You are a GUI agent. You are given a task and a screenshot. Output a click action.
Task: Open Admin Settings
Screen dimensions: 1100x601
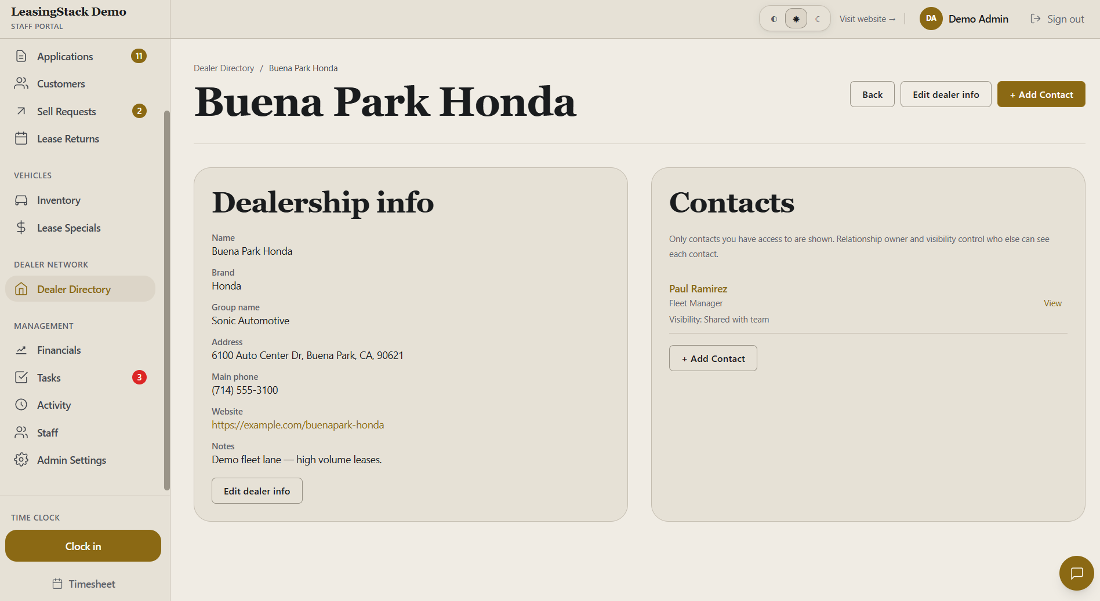tap(81, 460)
